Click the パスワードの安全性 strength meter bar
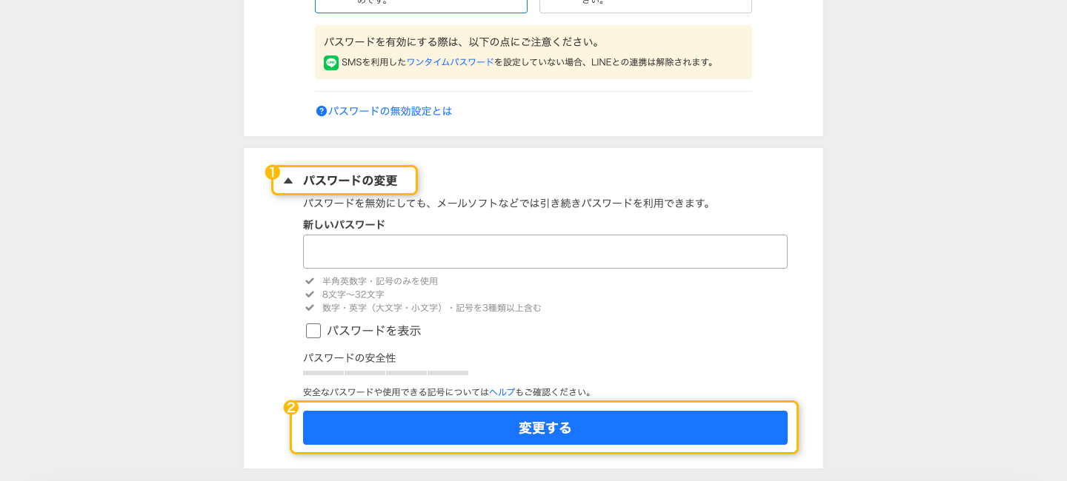Image resolution: width=1067 pixels, height=481 pixels. coord(385,373)
